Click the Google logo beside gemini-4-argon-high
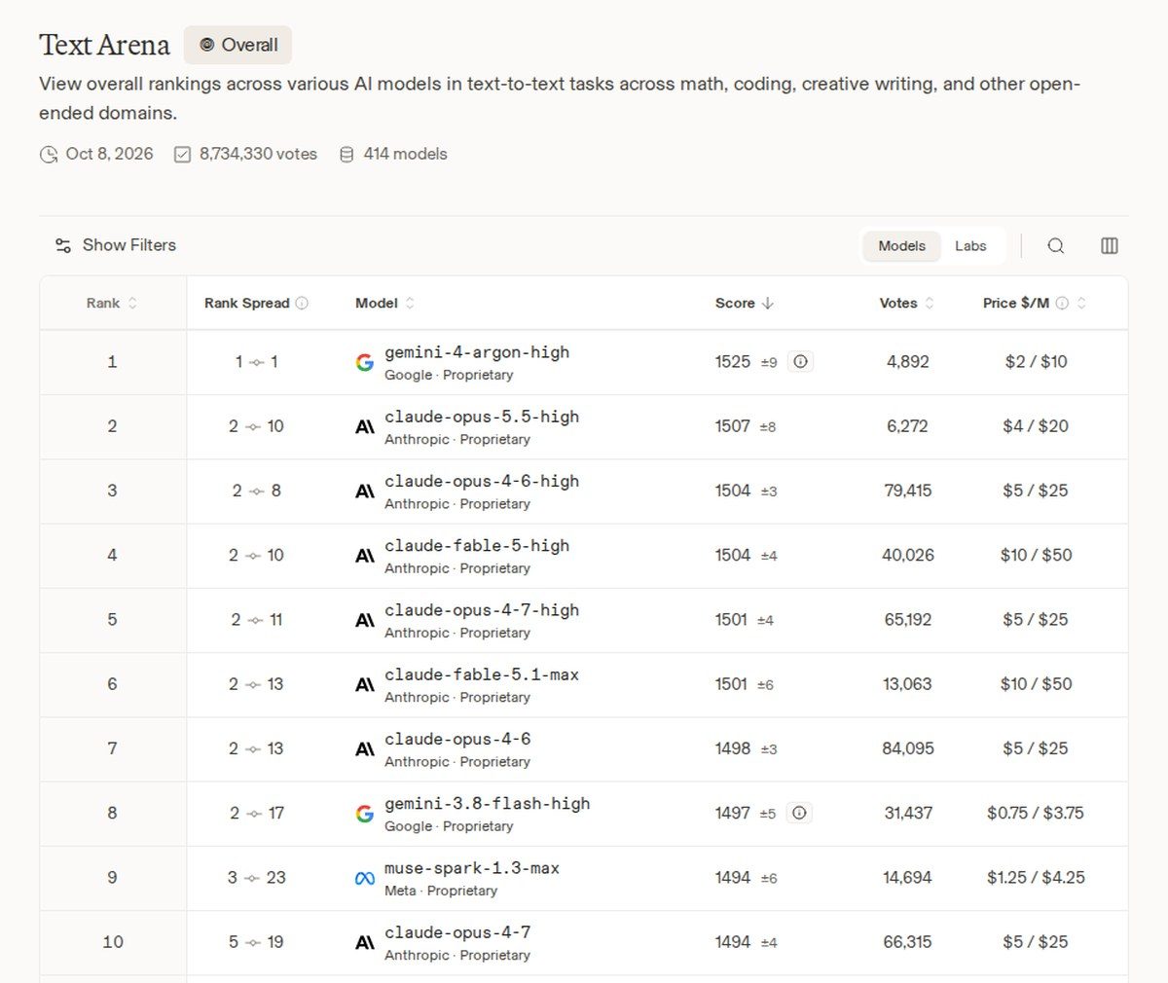This screenshot has height=983, width=1168. pyautogui.click(x=365, y=362)
